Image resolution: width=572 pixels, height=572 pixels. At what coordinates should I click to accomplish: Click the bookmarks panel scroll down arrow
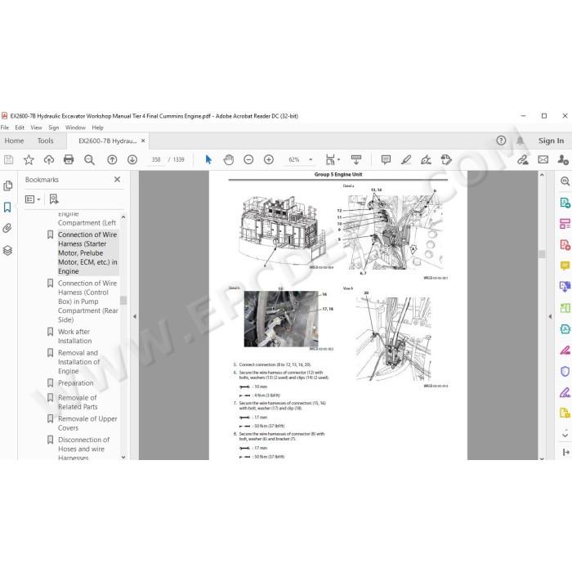pos(123,457)
